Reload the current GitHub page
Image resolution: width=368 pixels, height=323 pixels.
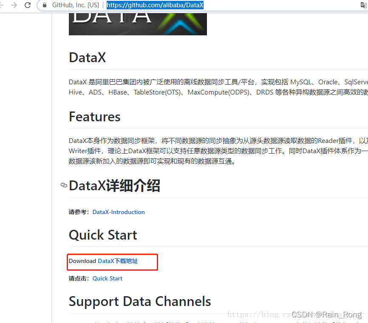[x=28, y=5]
